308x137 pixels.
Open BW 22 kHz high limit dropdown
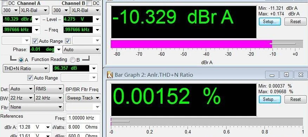coord(49,98)
